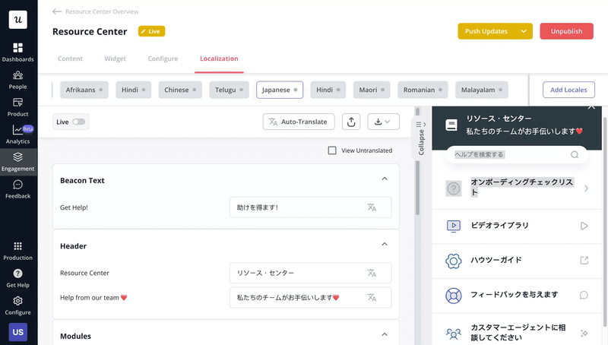Click translate icon in Resource Center field
The image size is (608, 345).
click(x=372, y=273)
